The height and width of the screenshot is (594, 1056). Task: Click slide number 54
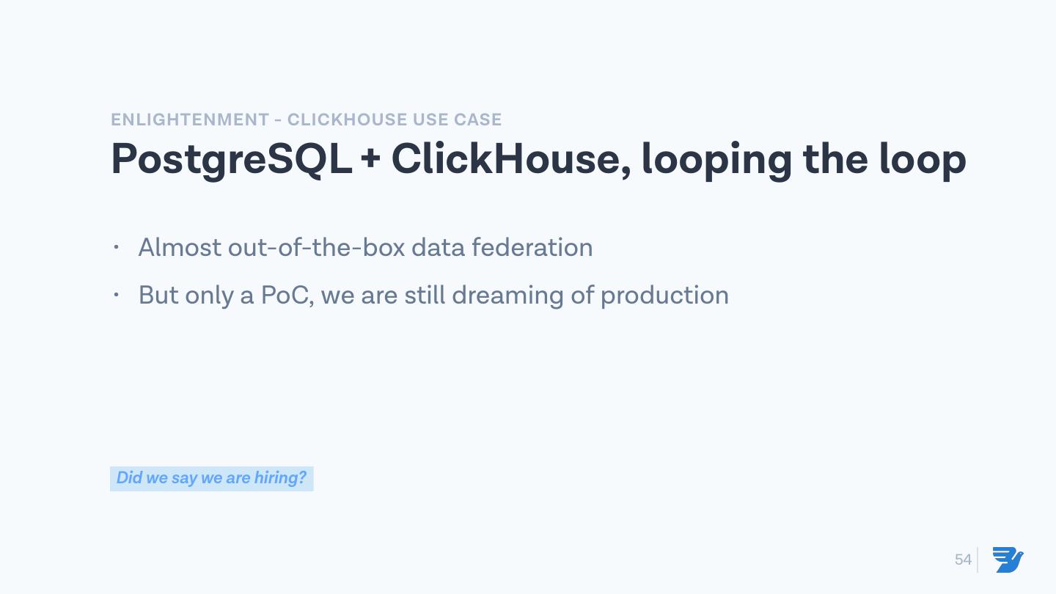coord(963,560)
